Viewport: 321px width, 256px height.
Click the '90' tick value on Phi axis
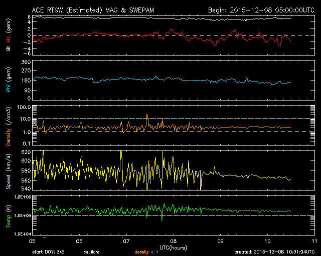tap(28, 90)
